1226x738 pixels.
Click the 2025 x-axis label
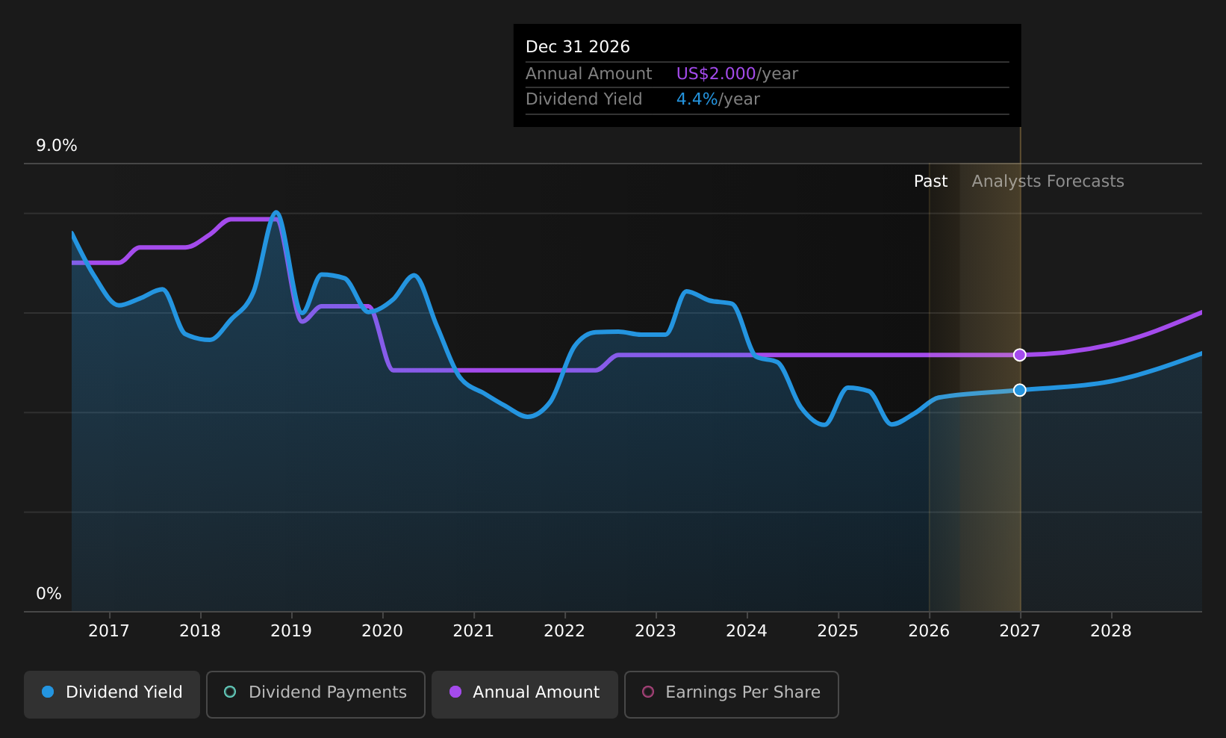coord(838,631)
